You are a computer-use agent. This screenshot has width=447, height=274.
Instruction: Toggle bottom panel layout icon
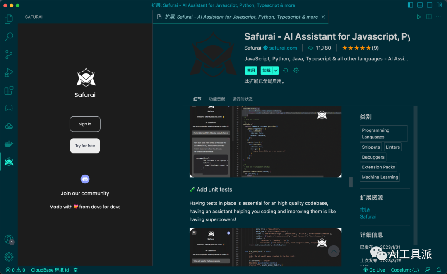coord(420,5)
